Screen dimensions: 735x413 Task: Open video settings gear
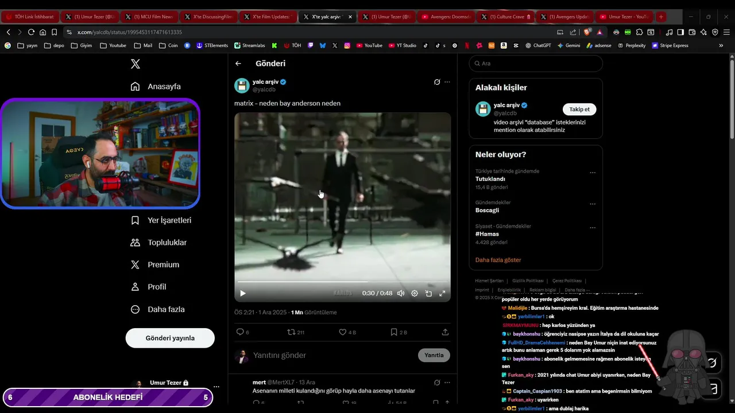(x=415, y=293)
